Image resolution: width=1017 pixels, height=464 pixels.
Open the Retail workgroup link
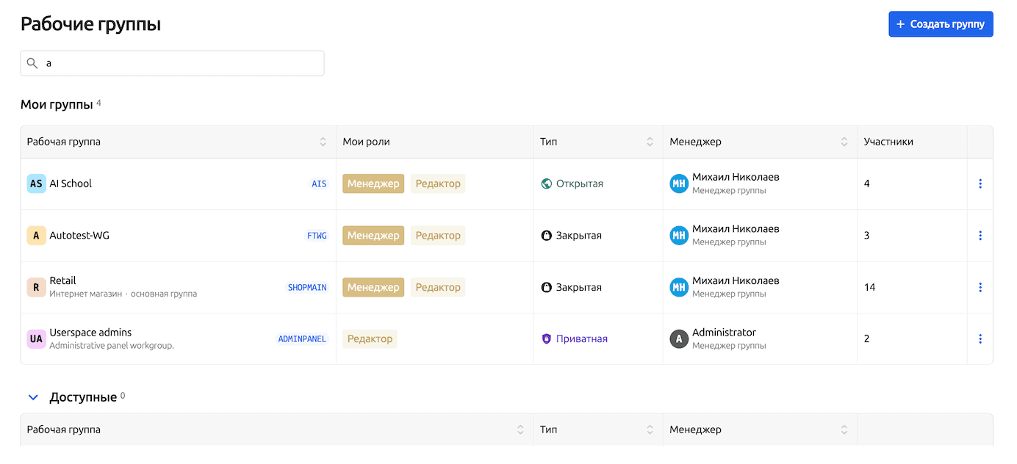click(x=62, y=280)
